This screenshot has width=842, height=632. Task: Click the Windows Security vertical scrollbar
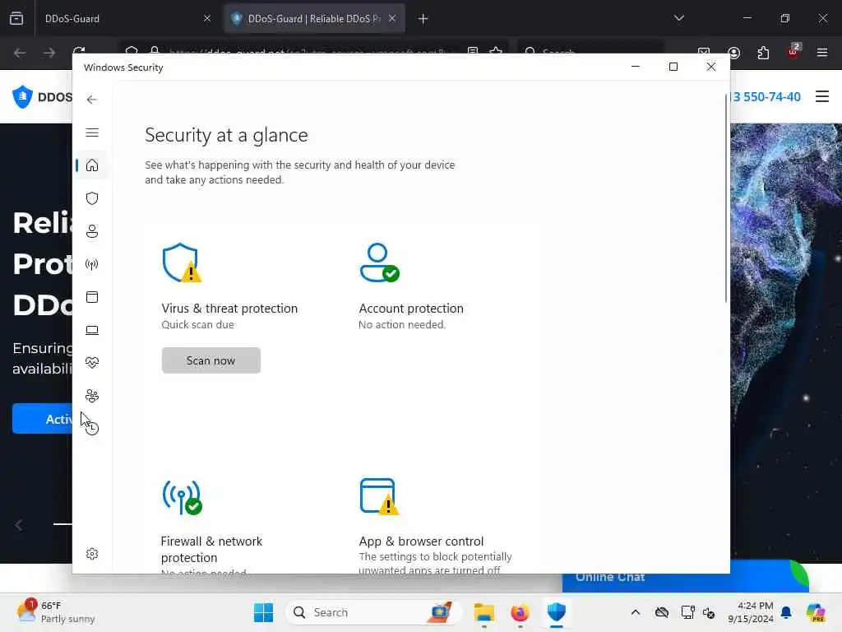pos(726,197)
